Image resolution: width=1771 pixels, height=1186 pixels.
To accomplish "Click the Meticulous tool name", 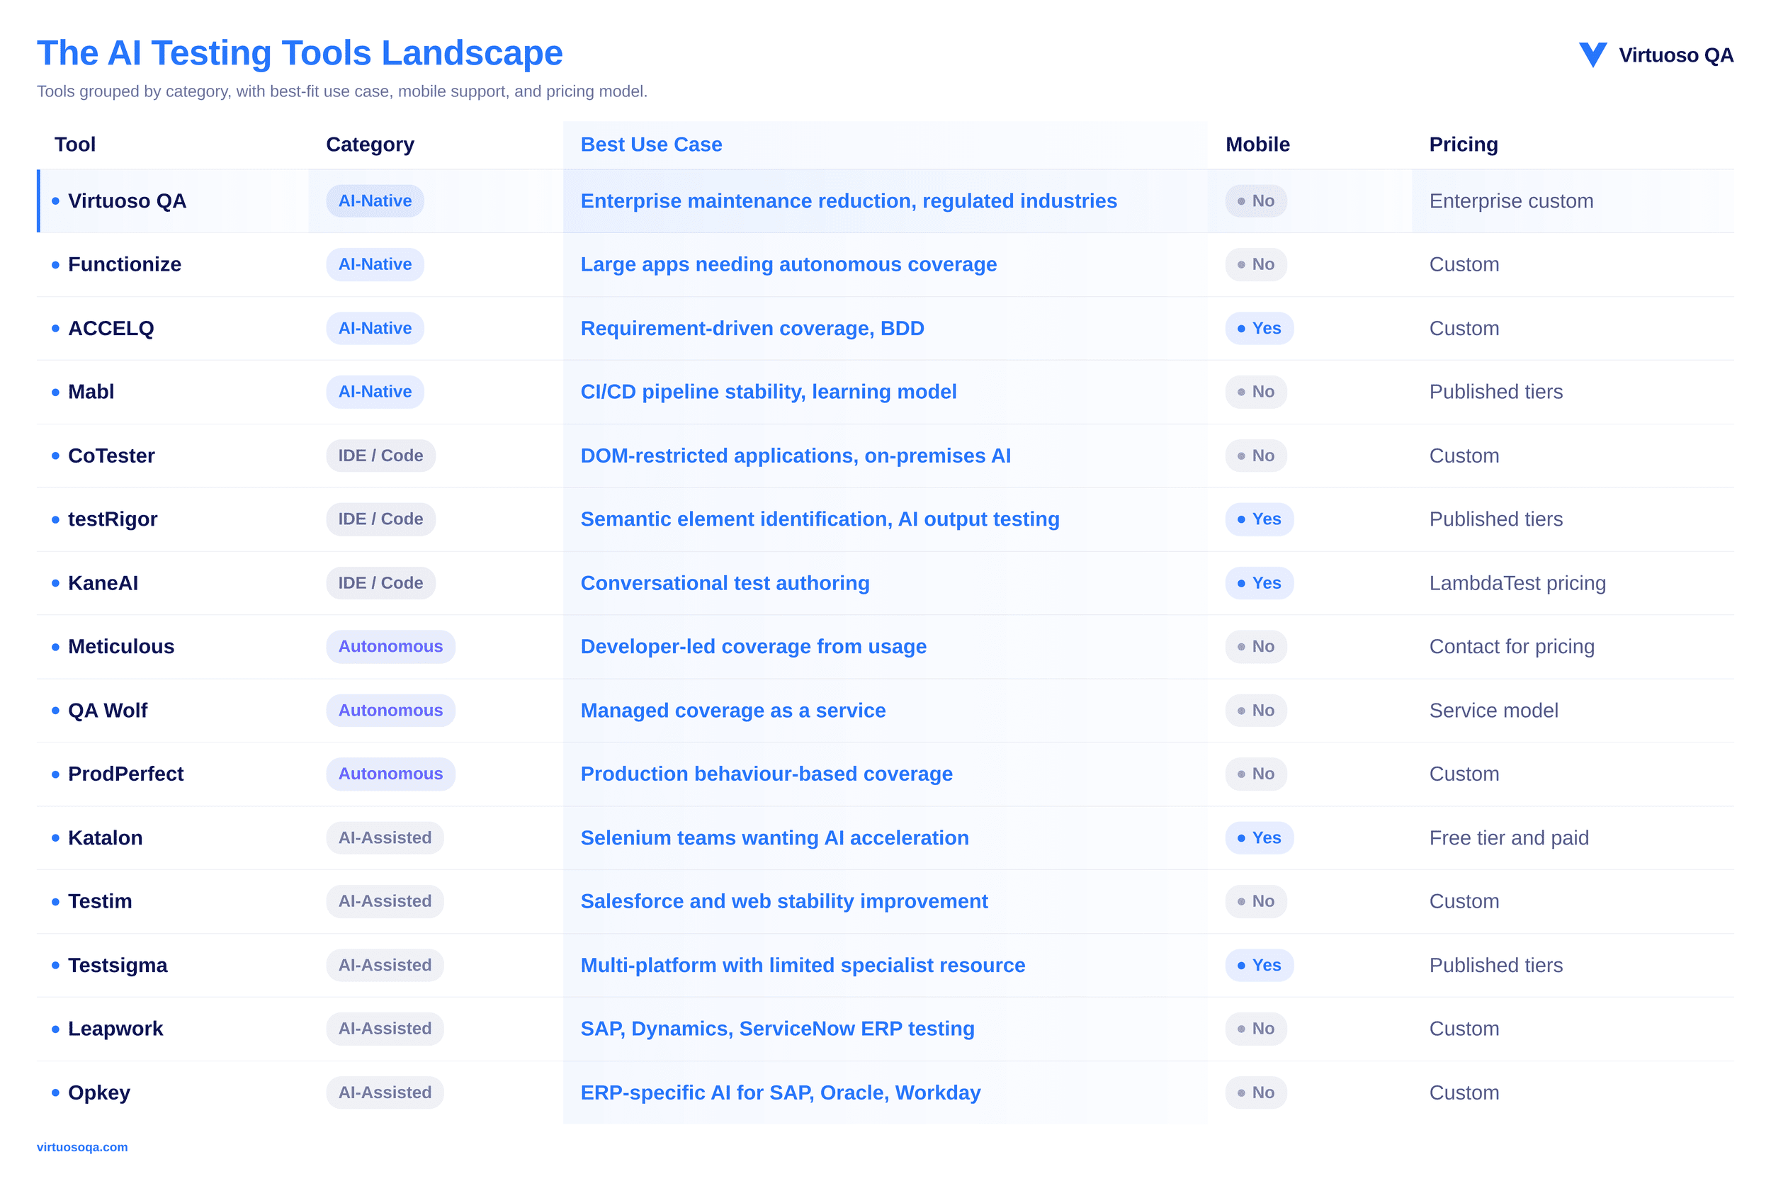I will click(121, 647).
